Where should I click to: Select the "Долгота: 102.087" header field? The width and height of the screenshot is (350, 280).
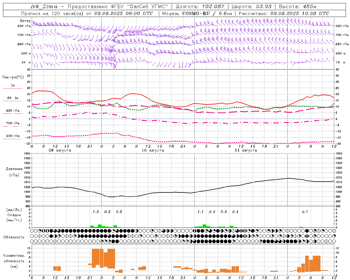click(200, 7)
